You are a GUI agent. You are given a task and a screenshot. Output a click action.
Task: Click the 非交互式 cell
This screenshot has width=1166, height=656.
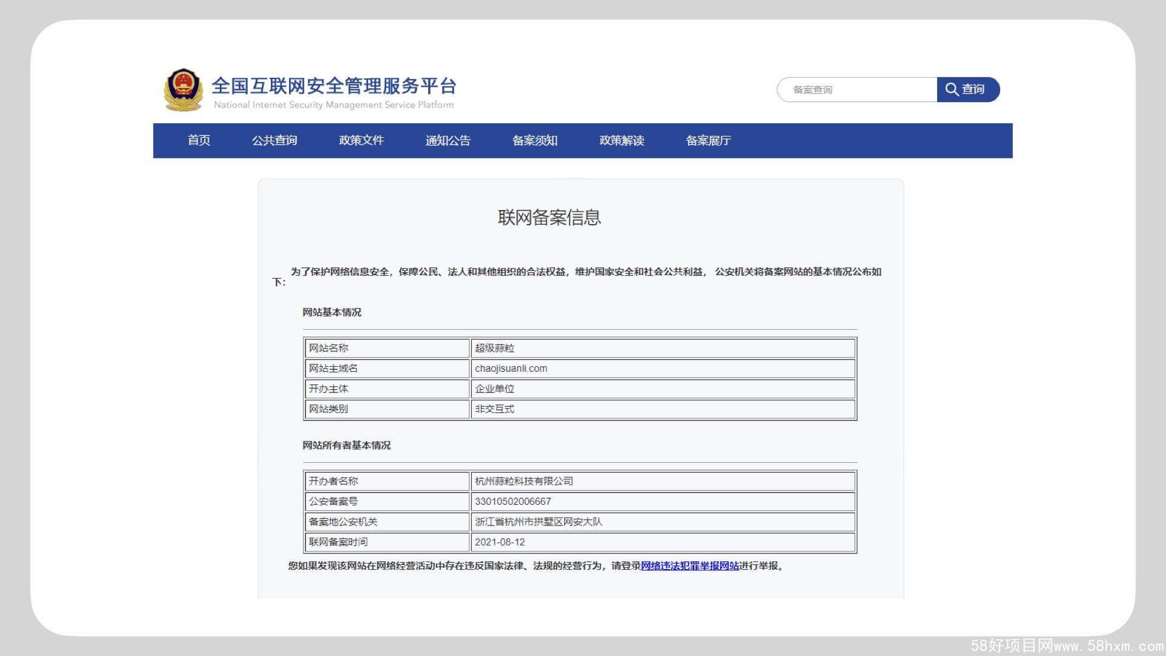(x=663, y=409)
